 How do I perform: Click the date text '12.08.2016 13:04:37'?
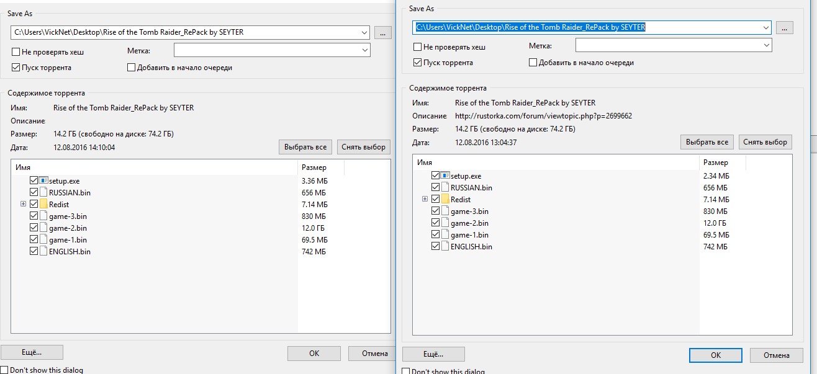[486, 143]
